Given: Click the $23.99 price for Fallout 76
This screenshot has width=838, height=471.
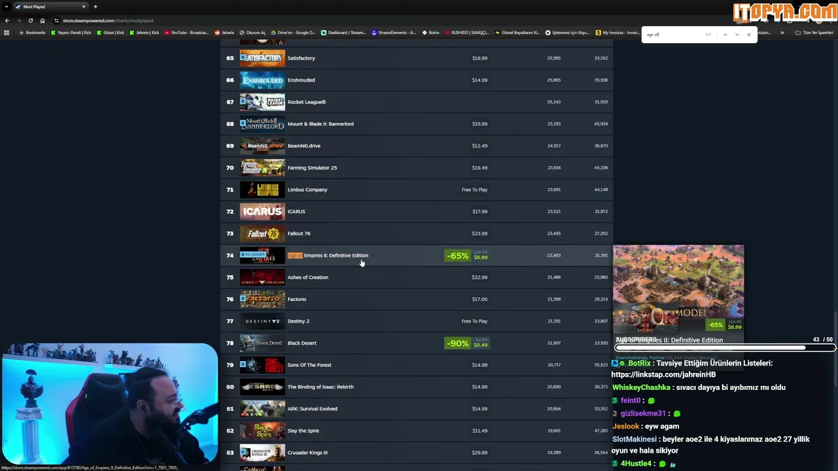Looking at the screenshot, I should [479, 234].
